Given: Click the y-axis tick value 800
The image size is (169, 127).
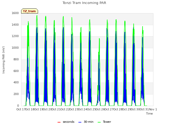Looking at the screenshot, I should pyautogui.click(x=16, y=59).
